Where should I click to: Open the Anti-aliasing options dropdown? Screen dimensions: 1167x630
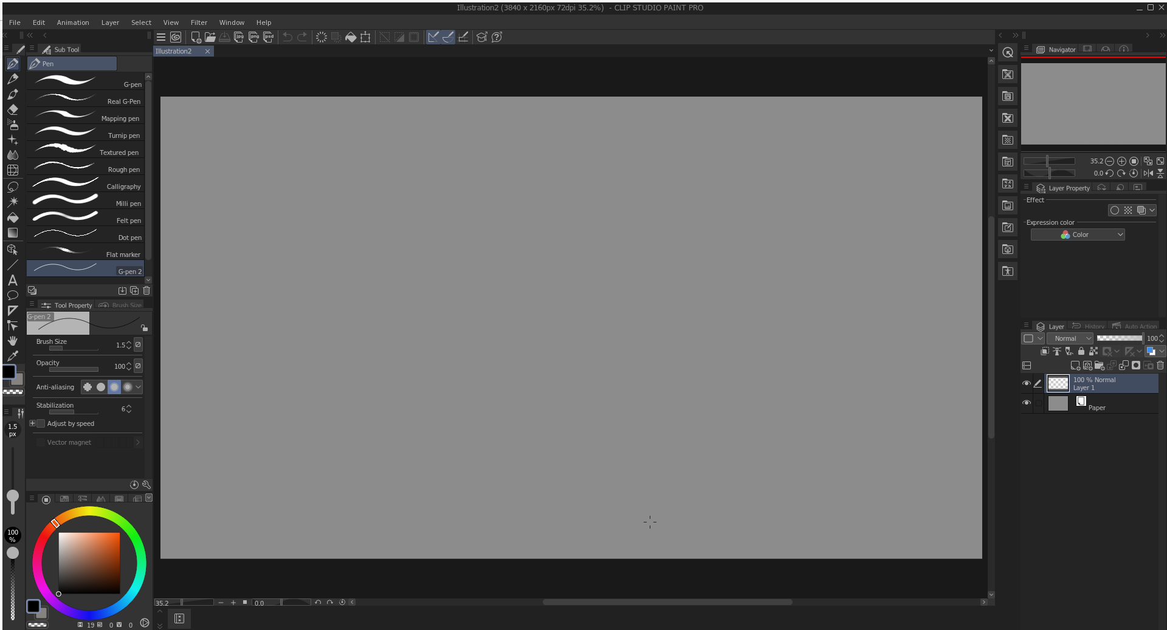(x=139, y=387)
